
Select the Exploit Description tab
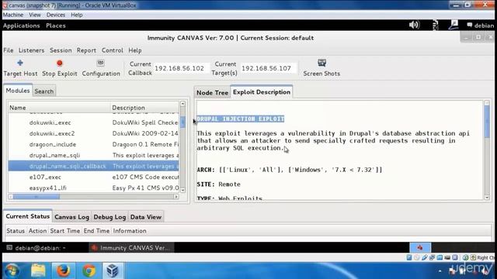(x=262, y=92)
